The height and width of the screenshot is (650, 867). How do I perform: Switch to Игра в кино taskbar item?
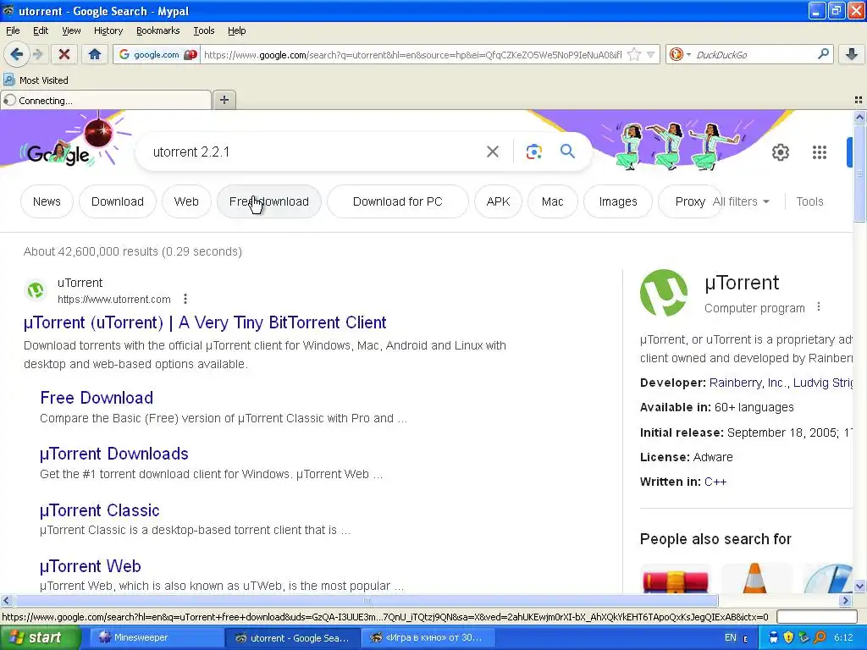[x=428, y=637]
